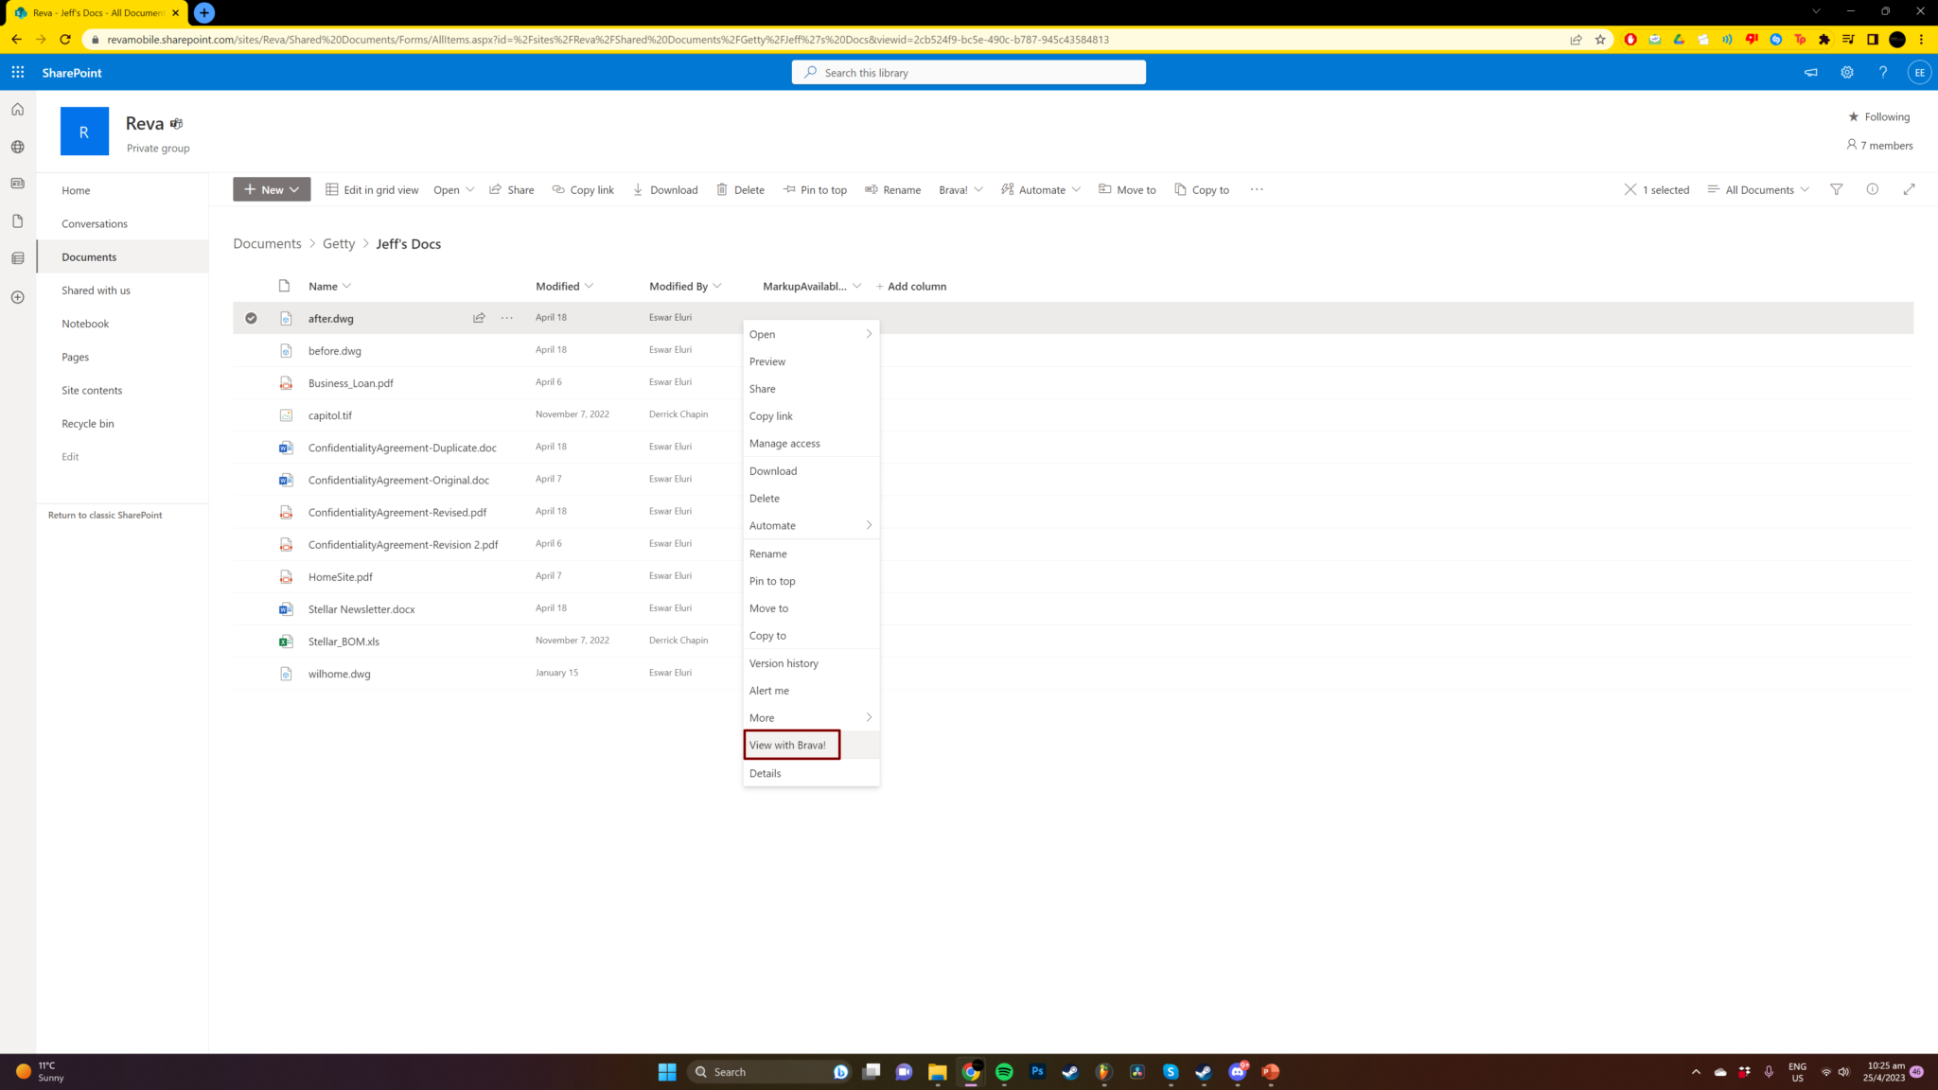Open a new Chrome tab
This screenshot has height=1090, width=1938.
pos(203,12)
